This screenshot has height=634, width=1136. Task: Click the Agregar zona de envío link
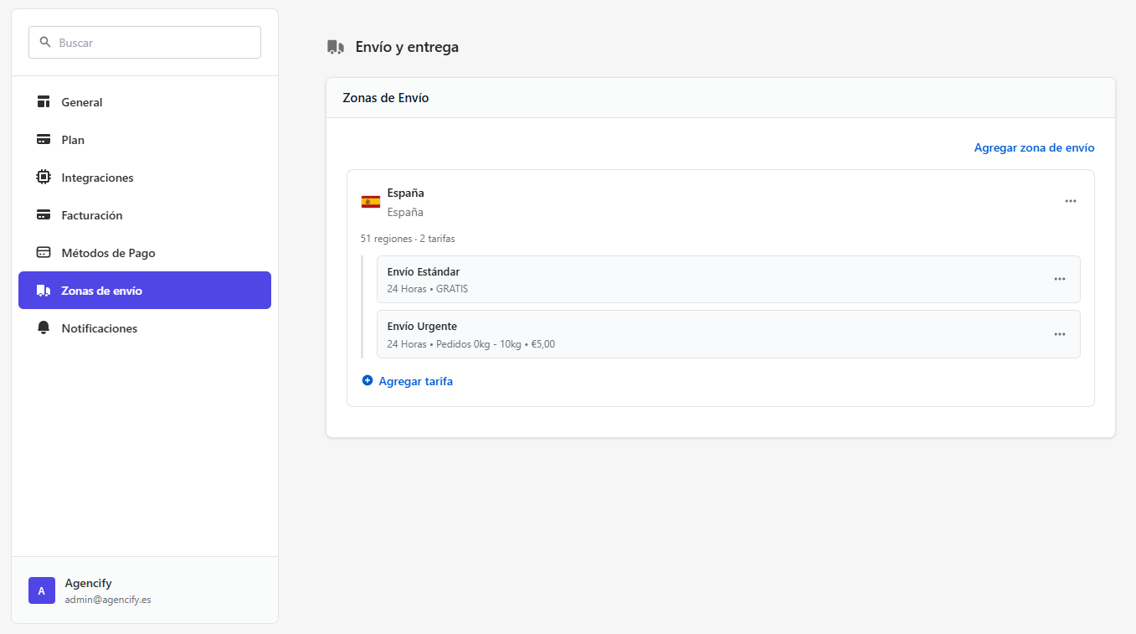point(1034,147)
